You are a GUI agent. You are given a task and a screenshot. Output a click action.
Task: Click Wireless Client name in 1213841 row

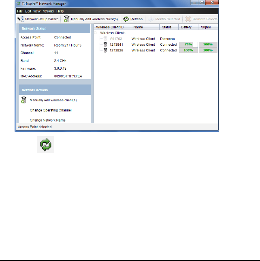(143, 45)
